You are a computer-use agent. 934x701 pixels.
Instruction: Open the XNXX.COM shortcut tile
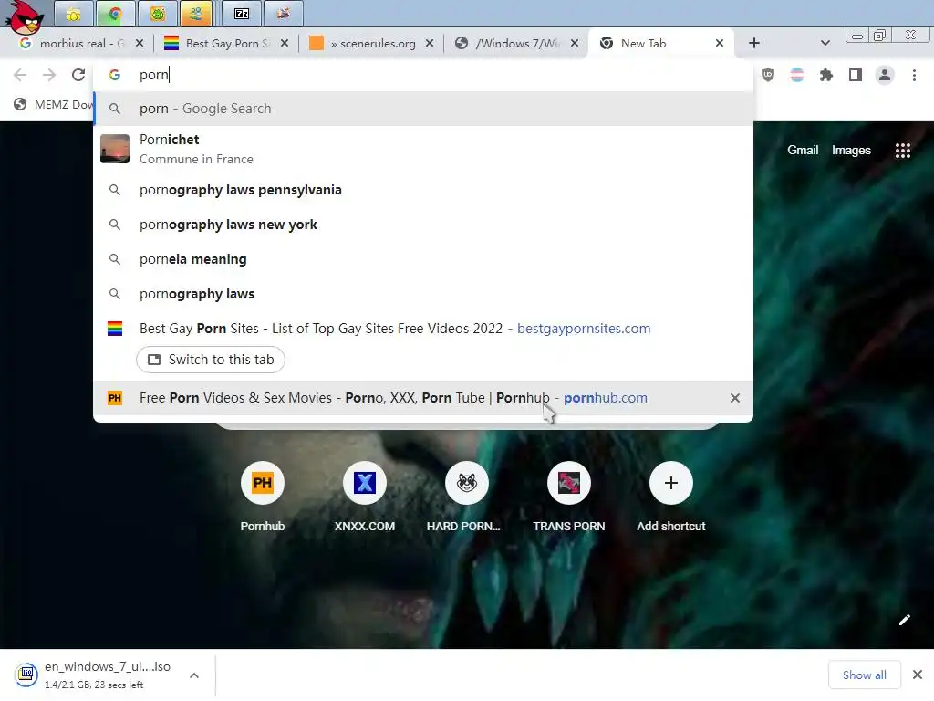365,497
